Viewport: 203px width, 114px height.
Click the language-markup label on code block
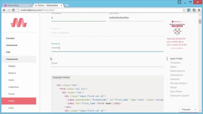coord(61,77)
